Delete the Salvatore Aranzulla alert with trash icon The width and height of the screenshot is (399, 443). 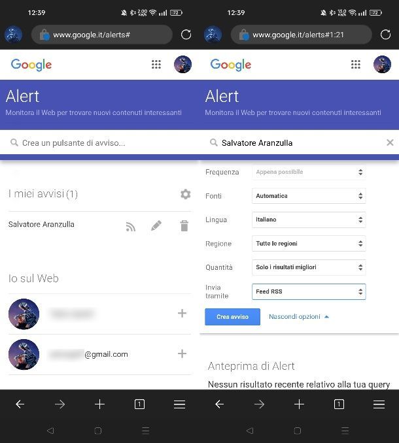(184, 225)
